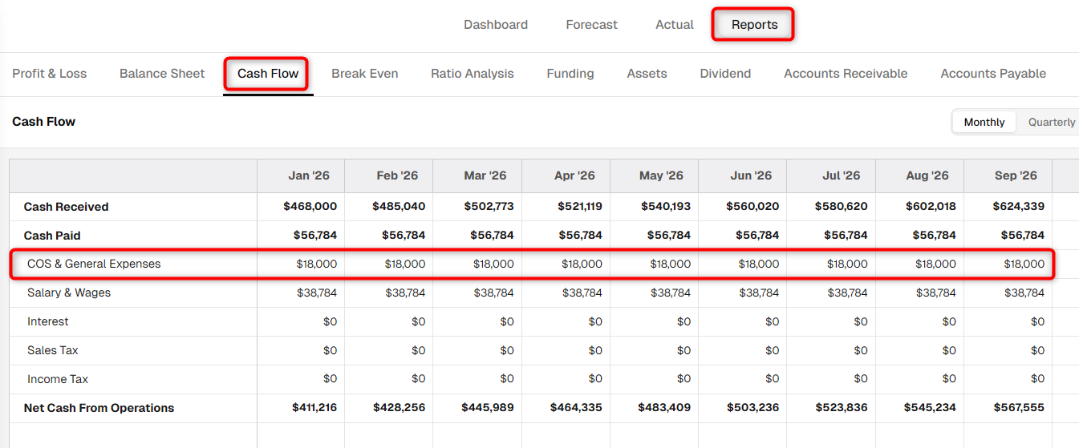Screen dimensions: 1079x448
Task: Open the Dividend tab
Action: (x=725, y=74)
